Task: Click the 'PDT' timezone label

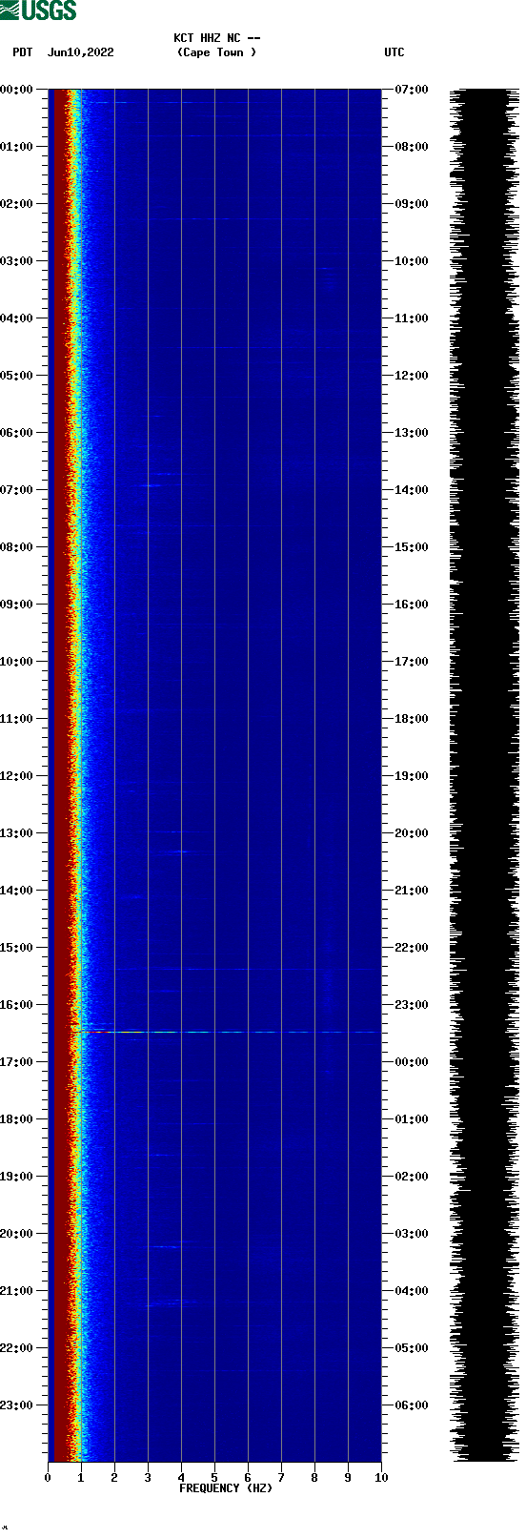Action: 23,52
